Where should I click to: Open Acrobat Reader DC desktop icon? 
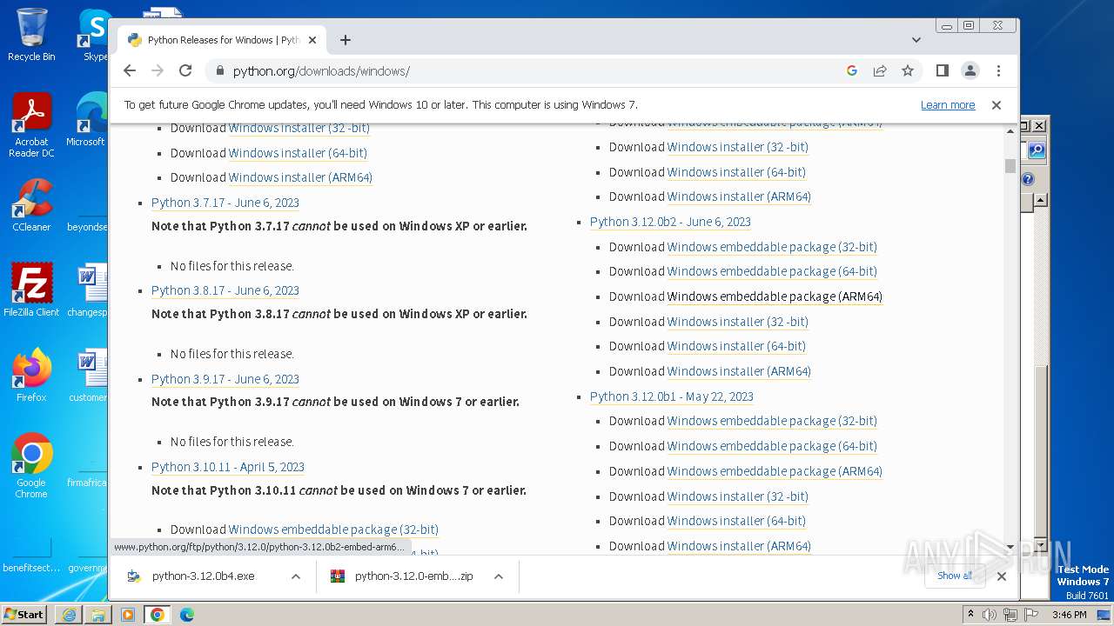pos(31,126)
